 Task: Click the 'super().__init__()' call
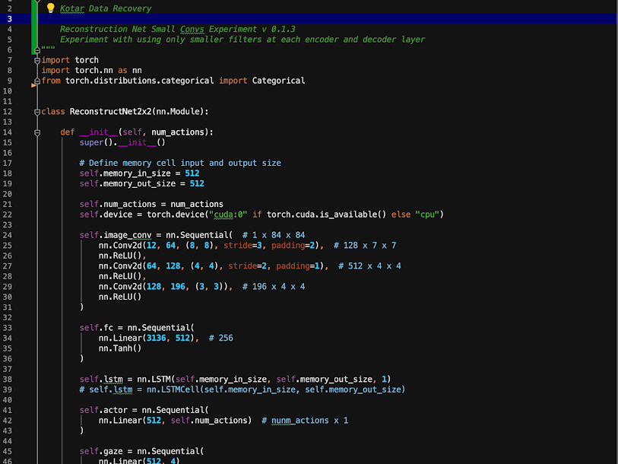coord(122,142)
